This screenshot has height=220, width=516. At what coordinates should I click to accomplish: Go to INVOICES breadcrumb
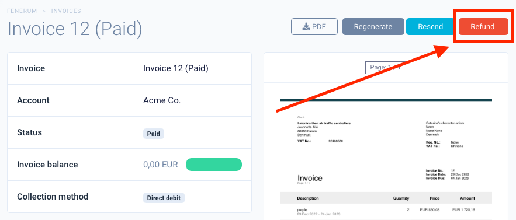(66, 11)
